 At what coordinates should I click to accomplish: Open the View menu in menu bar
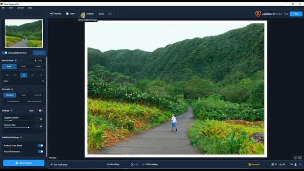point(11,8)
